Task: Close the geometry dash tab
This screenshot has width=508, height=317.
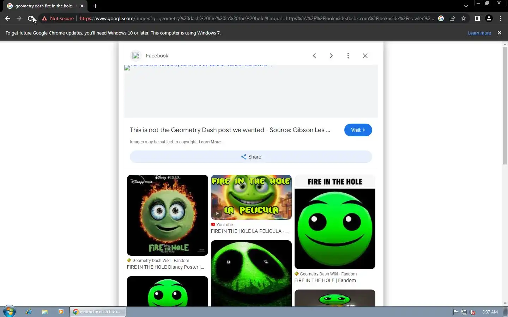Action: point(82,6)
